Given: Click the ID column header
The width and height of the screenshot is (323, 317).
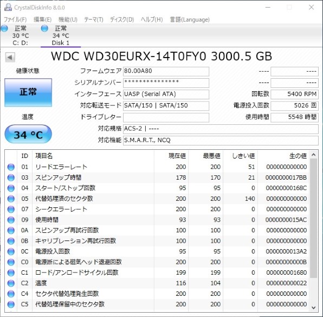Looking at the screenshot, I should pos(24,156).
